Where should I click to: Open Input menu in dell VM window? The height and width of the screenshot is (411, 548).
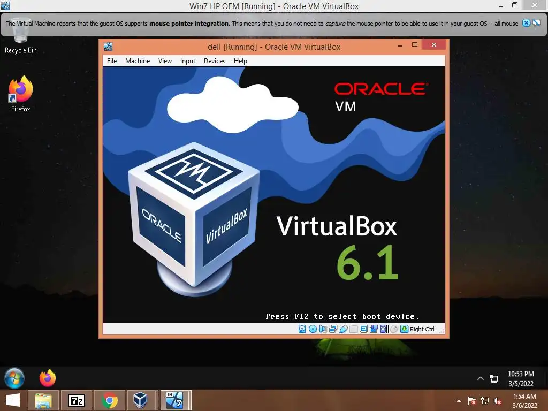[188, 61]
